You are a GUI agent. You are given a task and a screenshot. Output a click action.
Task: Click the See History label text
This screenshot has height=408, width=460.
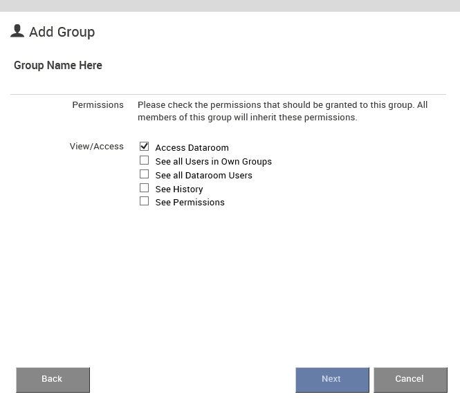[x=179, y=189]
